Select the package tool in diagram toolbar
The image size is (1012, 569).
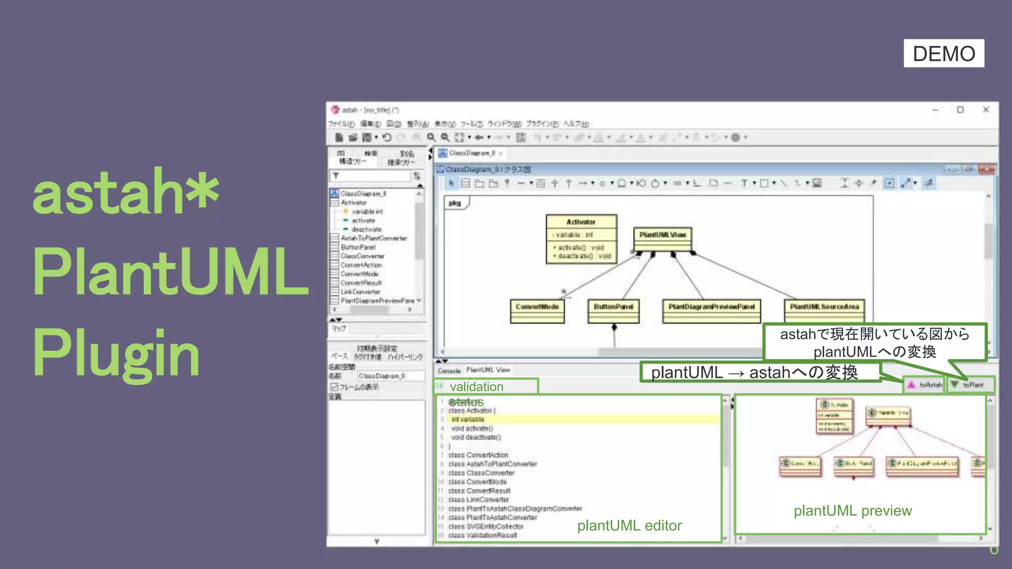[x=479, y=183]
